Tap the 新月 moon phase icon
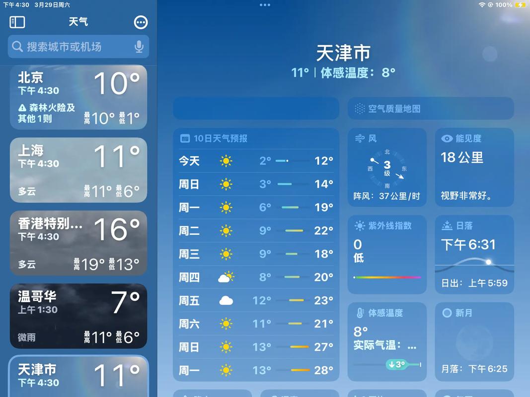 tap(447, 313)
